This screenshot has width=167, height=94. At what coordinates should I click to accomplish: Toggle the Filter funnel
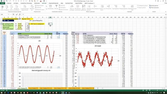(x=56, y=7)
